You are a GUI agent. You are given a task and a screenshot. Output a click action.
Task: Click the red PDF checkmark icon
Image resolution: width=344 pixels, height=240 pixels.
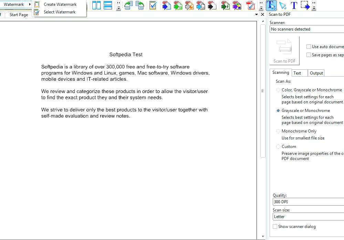(250, 5)
